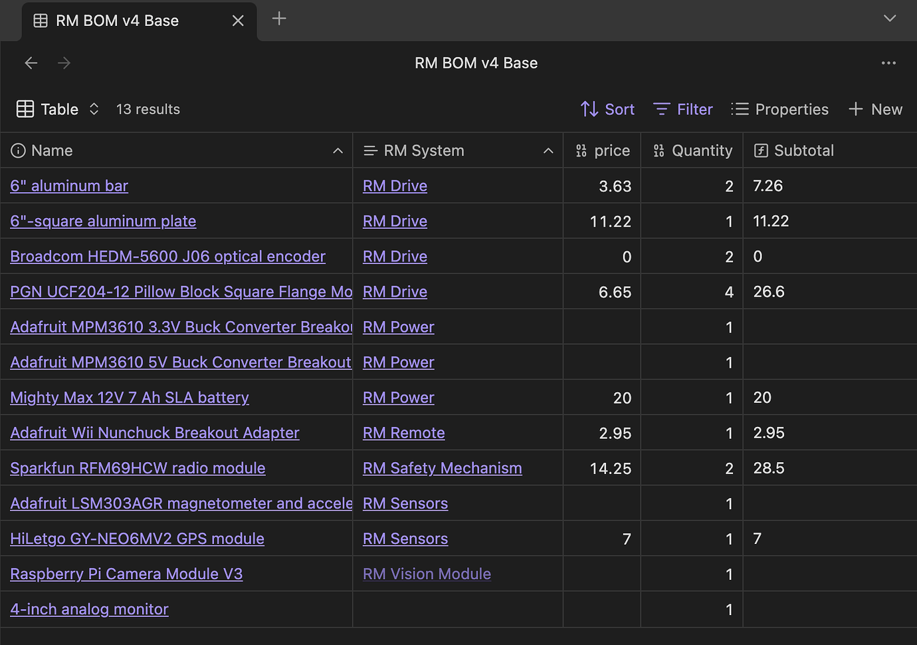Add a New entry to table

point(875,109)
